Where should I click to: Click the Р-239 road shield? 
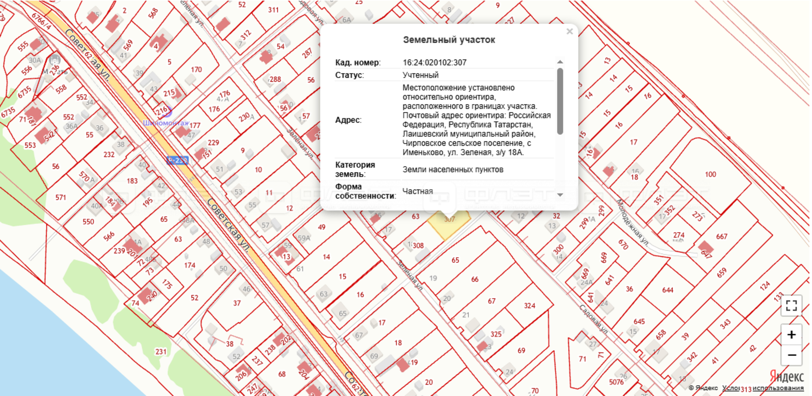point(177,160)
